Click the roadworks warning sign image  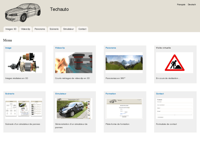pos(175,63)
